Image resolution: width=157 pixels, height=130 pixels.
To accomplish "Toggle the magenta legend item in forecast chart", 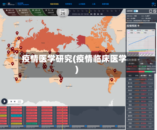I will point(130,33).
